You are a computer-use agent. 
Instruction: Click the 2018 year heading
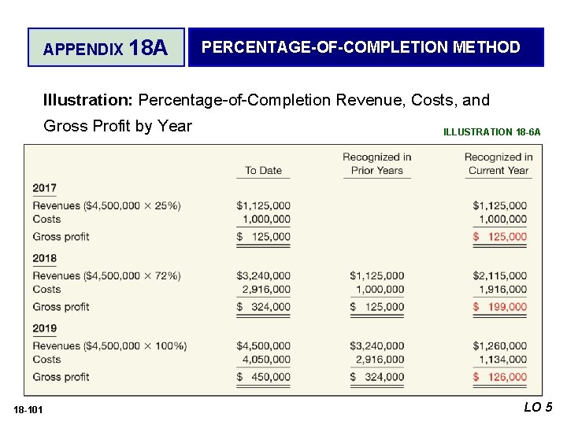pos(45,258)
